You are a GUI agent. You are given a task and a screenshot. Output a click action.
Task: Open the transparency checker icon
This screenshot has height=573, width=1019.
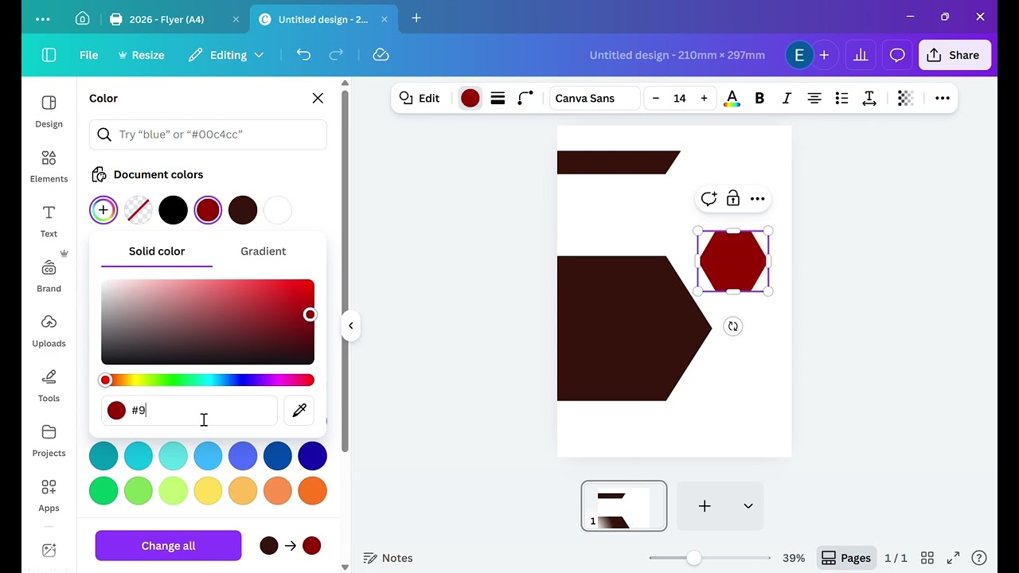(905, 99)
